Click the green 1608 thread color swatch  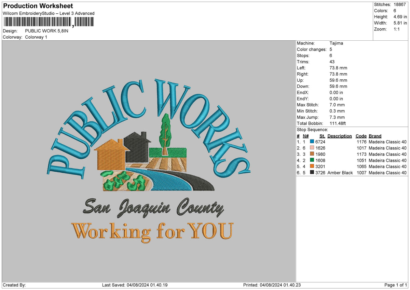click(312, 160)
